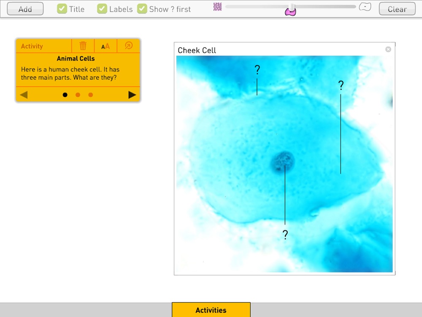Viewport: 422px width, 317px height.
Task: Change text size with the AA icon
Action: pyautogui.click(x=105, y=46)
